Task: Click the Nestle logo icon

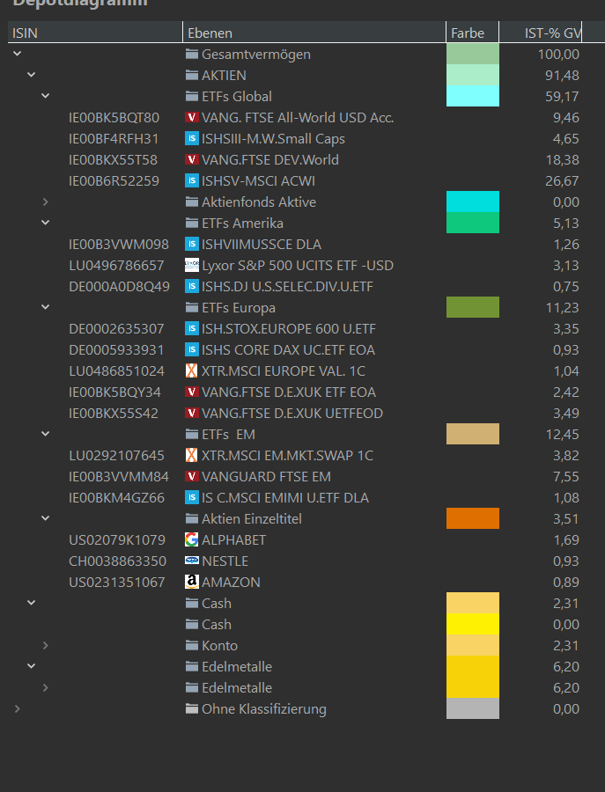Action: [192, 561]
